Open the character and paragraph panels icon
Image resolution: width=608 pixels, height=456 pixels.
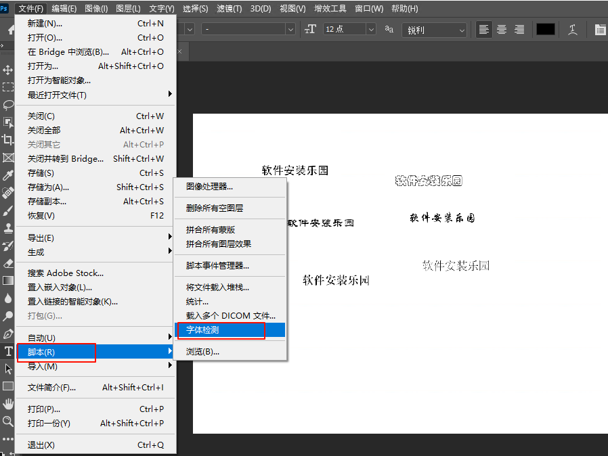pos(600,30)
